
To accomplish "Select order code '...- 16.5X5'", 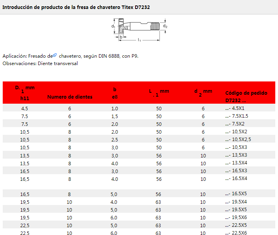I will 236,194.
